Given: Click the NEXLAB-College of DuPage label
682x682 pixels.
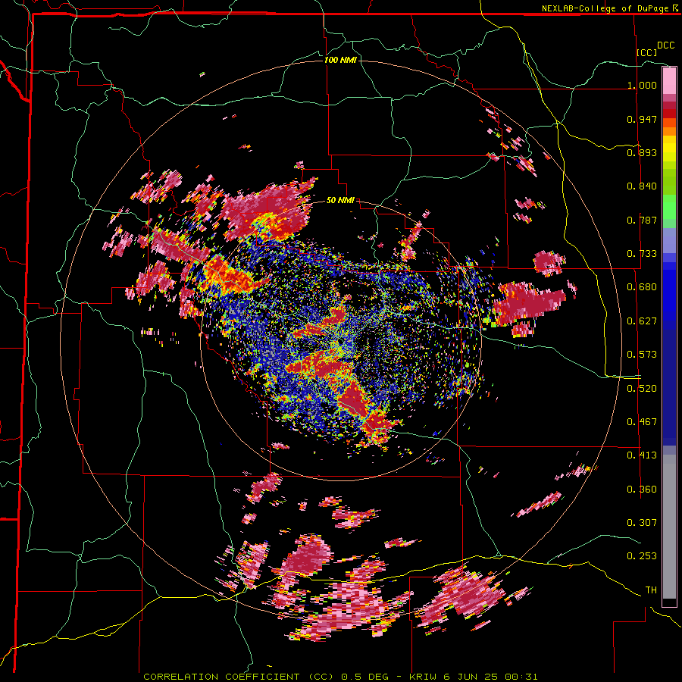Looking at the screenshot, I should 605,8.
